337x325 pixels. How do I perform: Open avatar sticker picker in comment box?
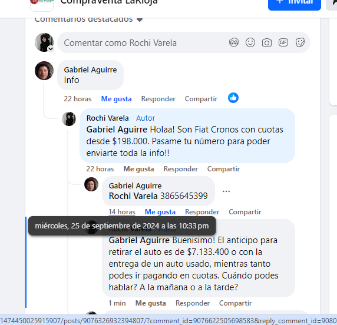(x=234, y=42)
